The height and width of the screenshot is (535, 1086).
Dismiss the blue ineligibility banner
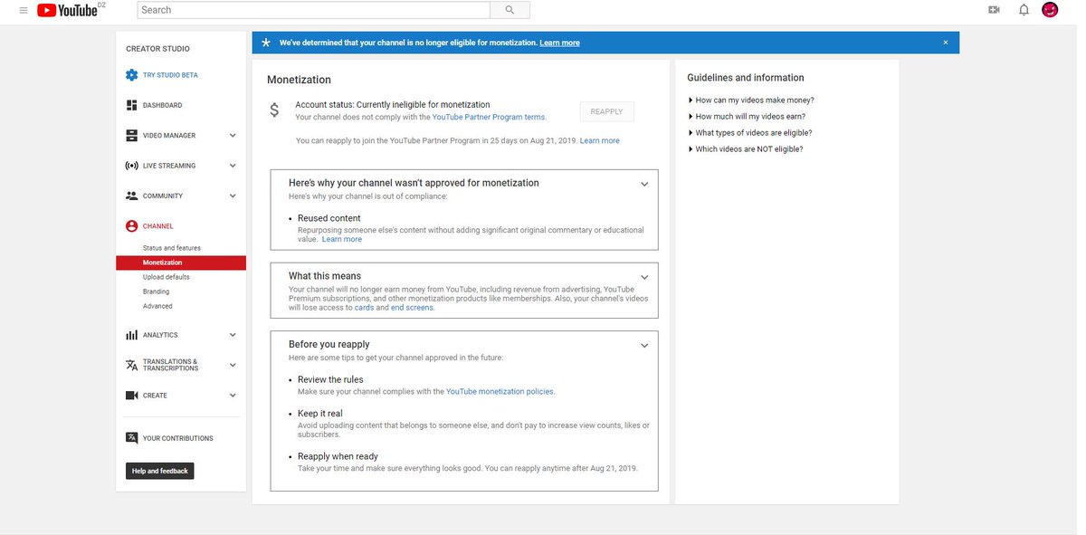(946, 43)
